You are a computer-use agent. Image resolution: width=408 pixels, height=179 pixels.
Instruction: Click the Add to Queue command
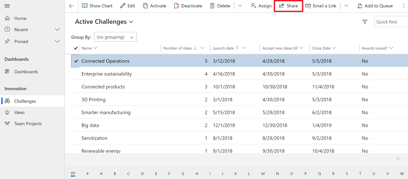(375, 6)
